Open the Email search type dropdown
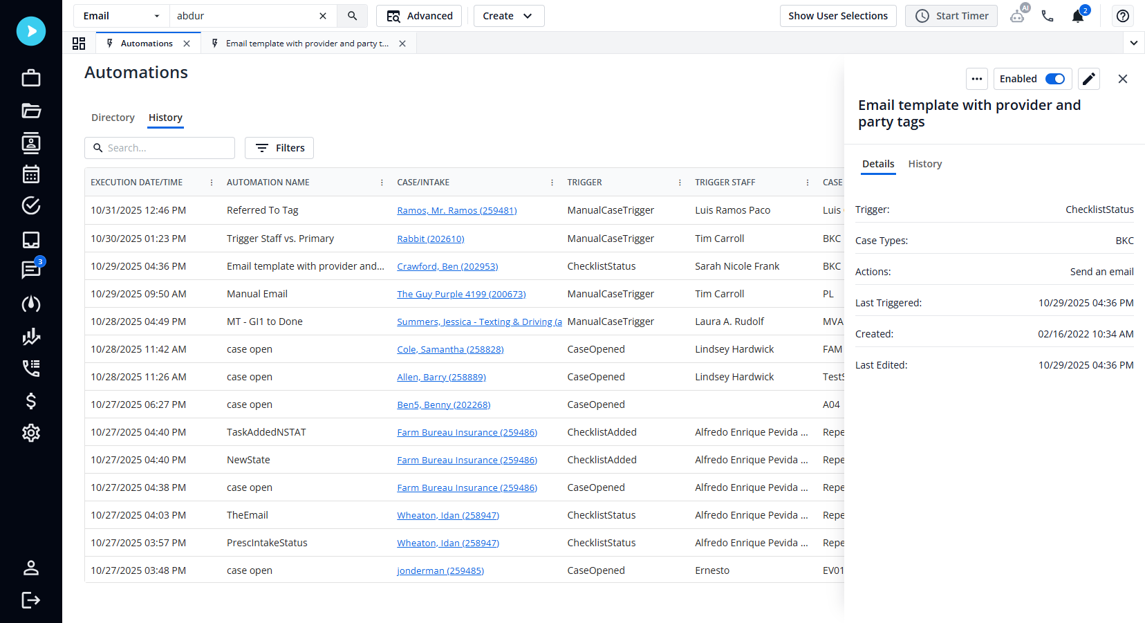Screen dimensions: 1145x623 pos(121,15)
